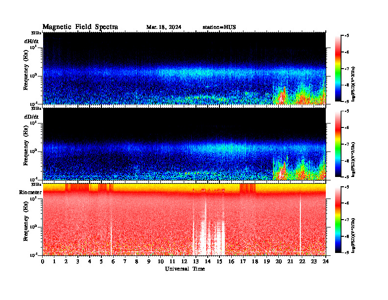388x300 pixels.
Task: Click the "Frequency (Hz)" label of dH/dt panel
Action: coord(26,70)
